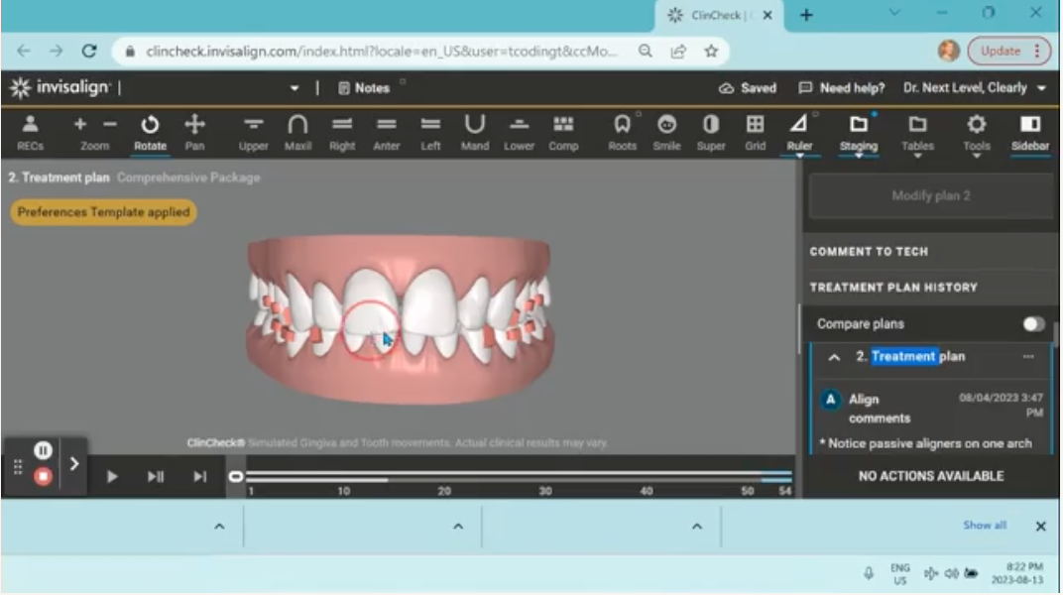Open the doctor account dropdown
The height and width of the screenshot is (595, 1063).
[1041, 88]
